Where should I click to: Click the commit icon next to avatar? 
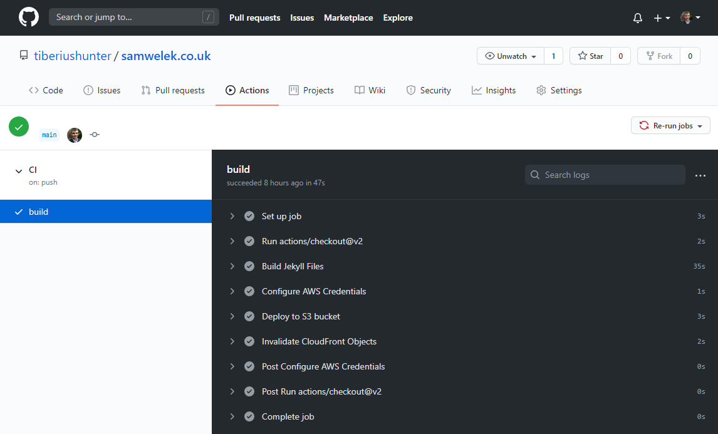(95, 135)
